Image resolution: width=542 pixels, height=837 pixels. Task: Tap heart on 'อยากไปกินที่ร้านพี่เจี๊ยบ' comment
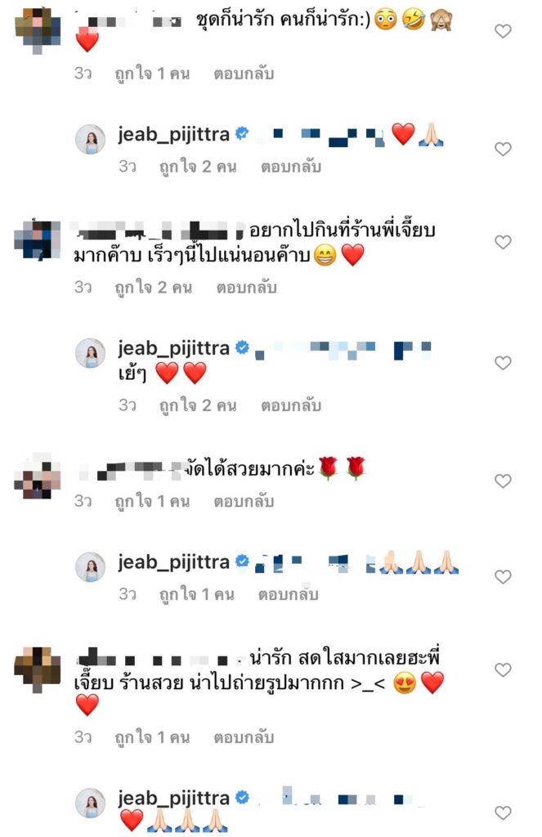pyautogui.click(x=503, y=242)
